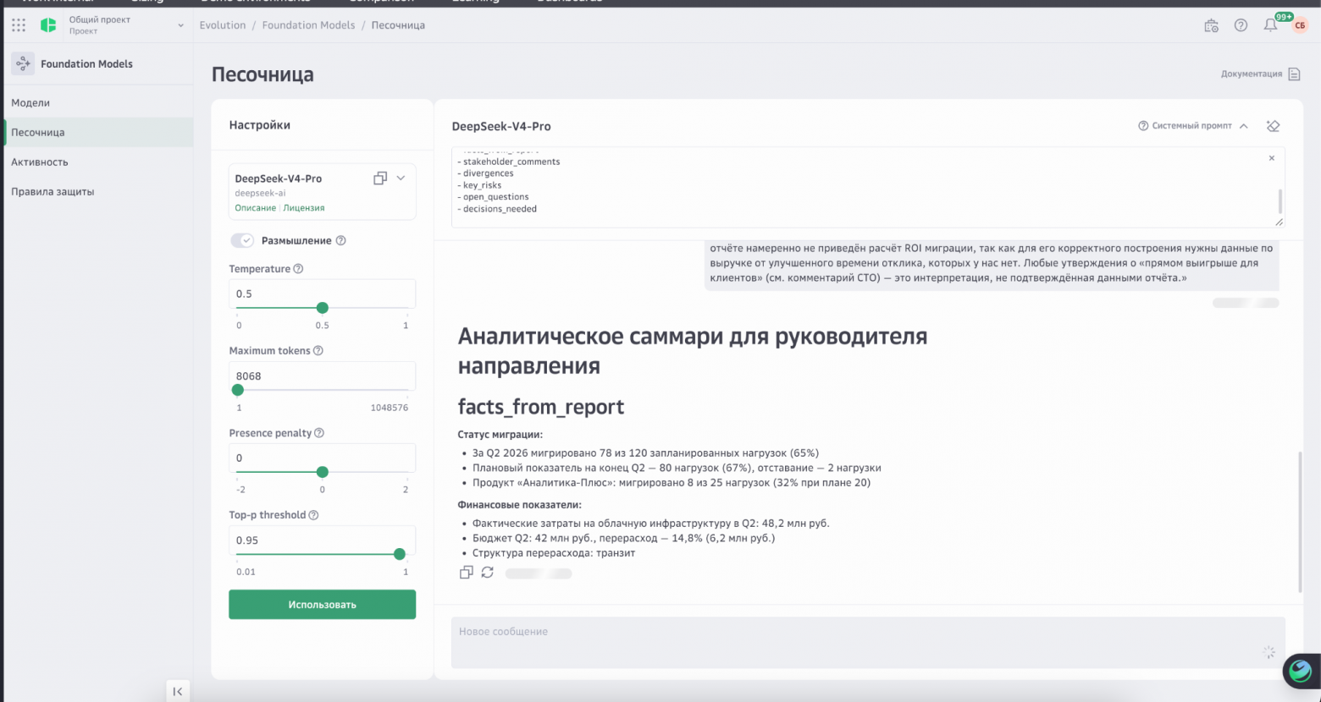Regenerate the model response icon

[x=488, y=573]
